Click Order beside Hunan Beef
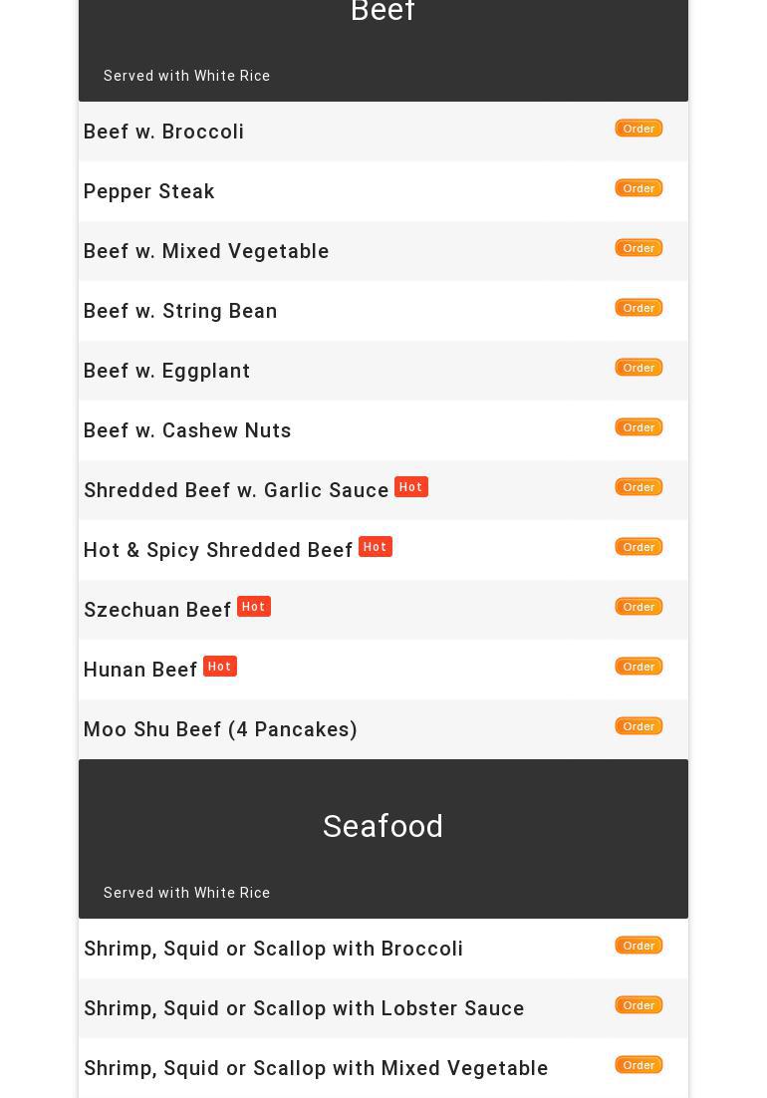Image resolution: width=767 pixels, height=1098 pixels. coord(639,667)
